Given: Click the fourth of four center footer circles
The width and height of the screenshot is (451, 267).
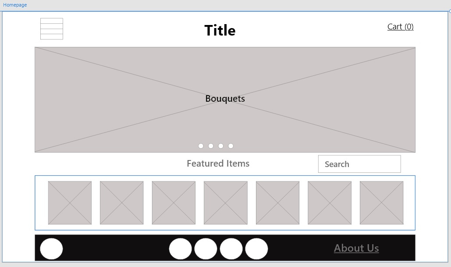Looking at the screenshot, I should pyautogui.click(x=256, y=249).
